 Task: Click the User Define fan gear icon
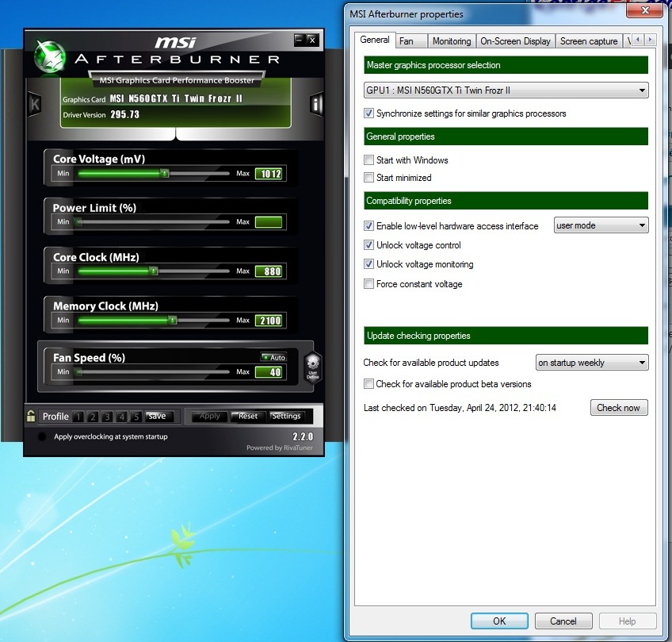[x=311, y=367]
